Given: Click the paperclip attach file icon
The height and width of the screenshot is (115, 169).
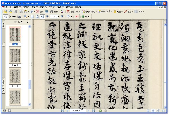Looking at the screenshot, I should coord(32,12).
